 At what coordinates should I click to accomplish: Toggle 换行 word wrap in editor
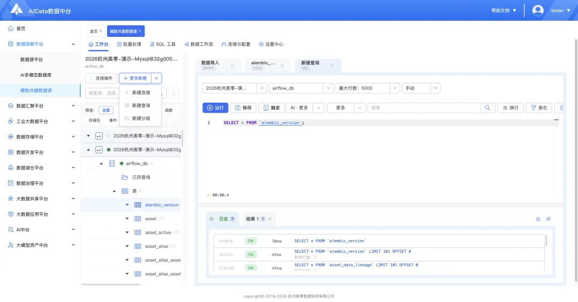click(511, 107)
